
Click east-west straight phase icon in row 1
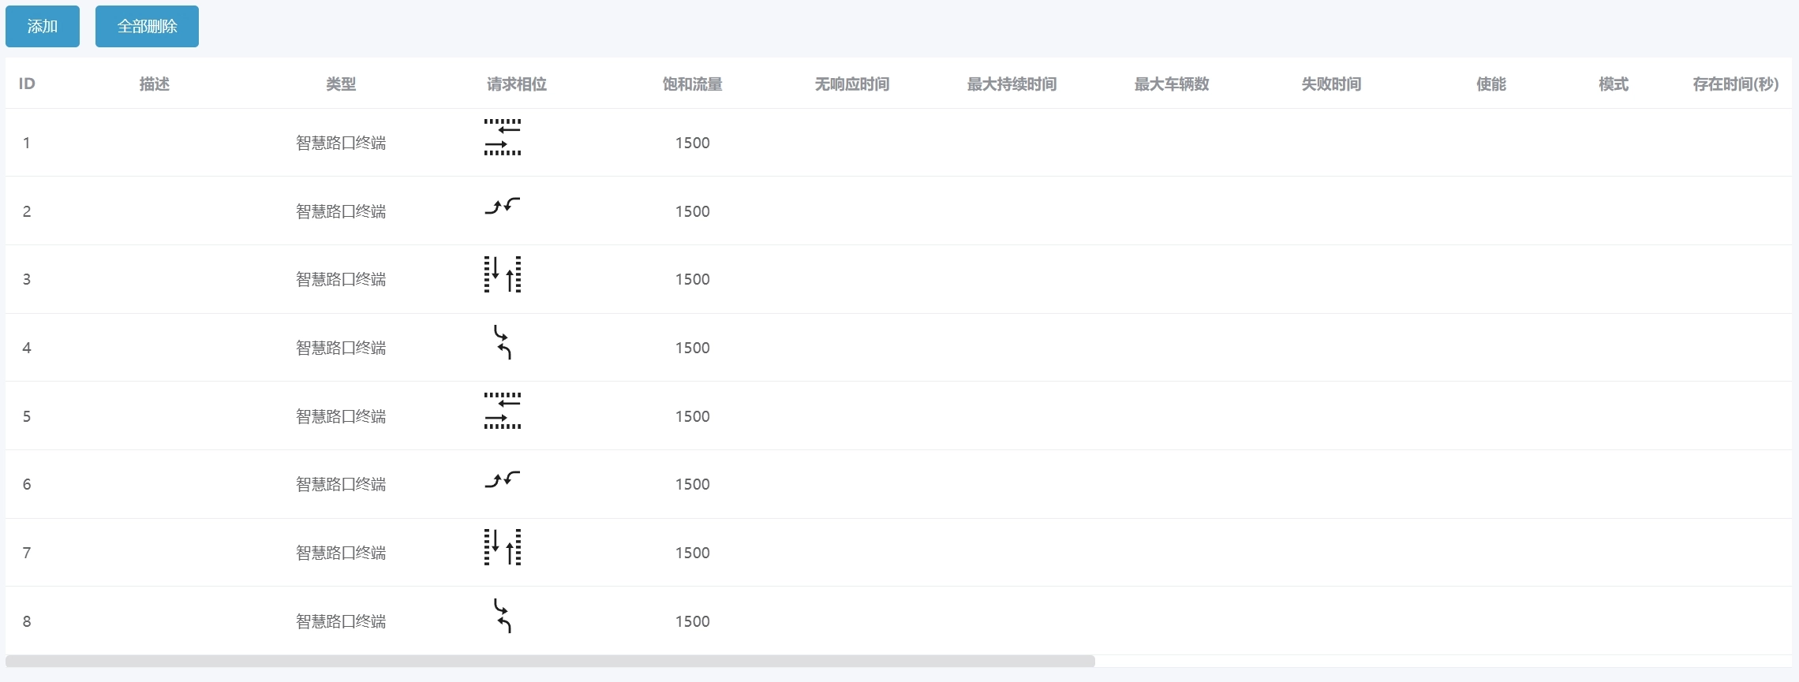pyautogui.click(x=503, y=137)
